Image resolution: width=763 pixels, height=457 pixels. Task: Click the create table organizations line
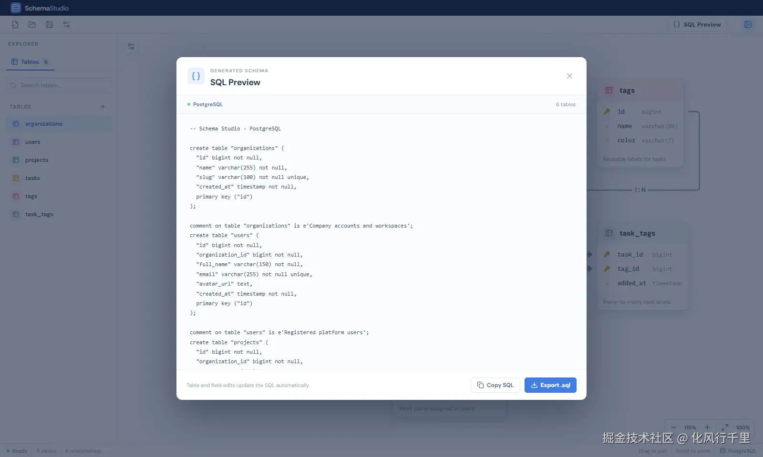point(237,148)
